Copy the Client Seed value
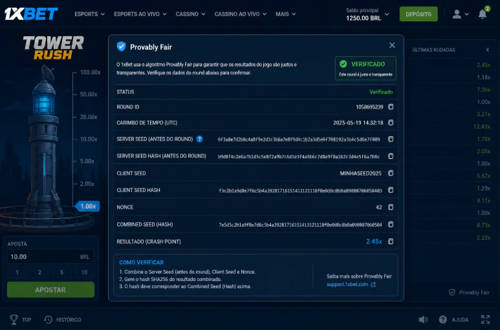500x330 pixels. click(391, 173)
